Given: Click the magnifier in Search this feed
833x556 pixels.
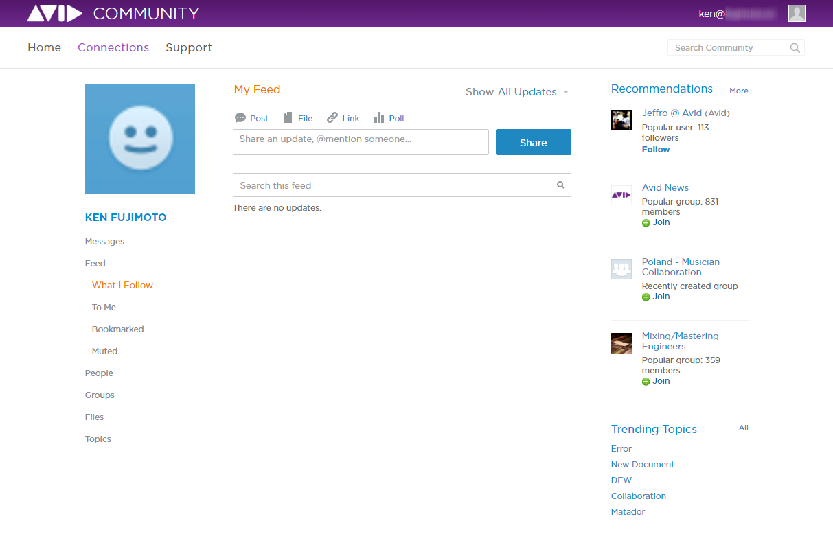Looking at the screenshot, I should point(561,185).
